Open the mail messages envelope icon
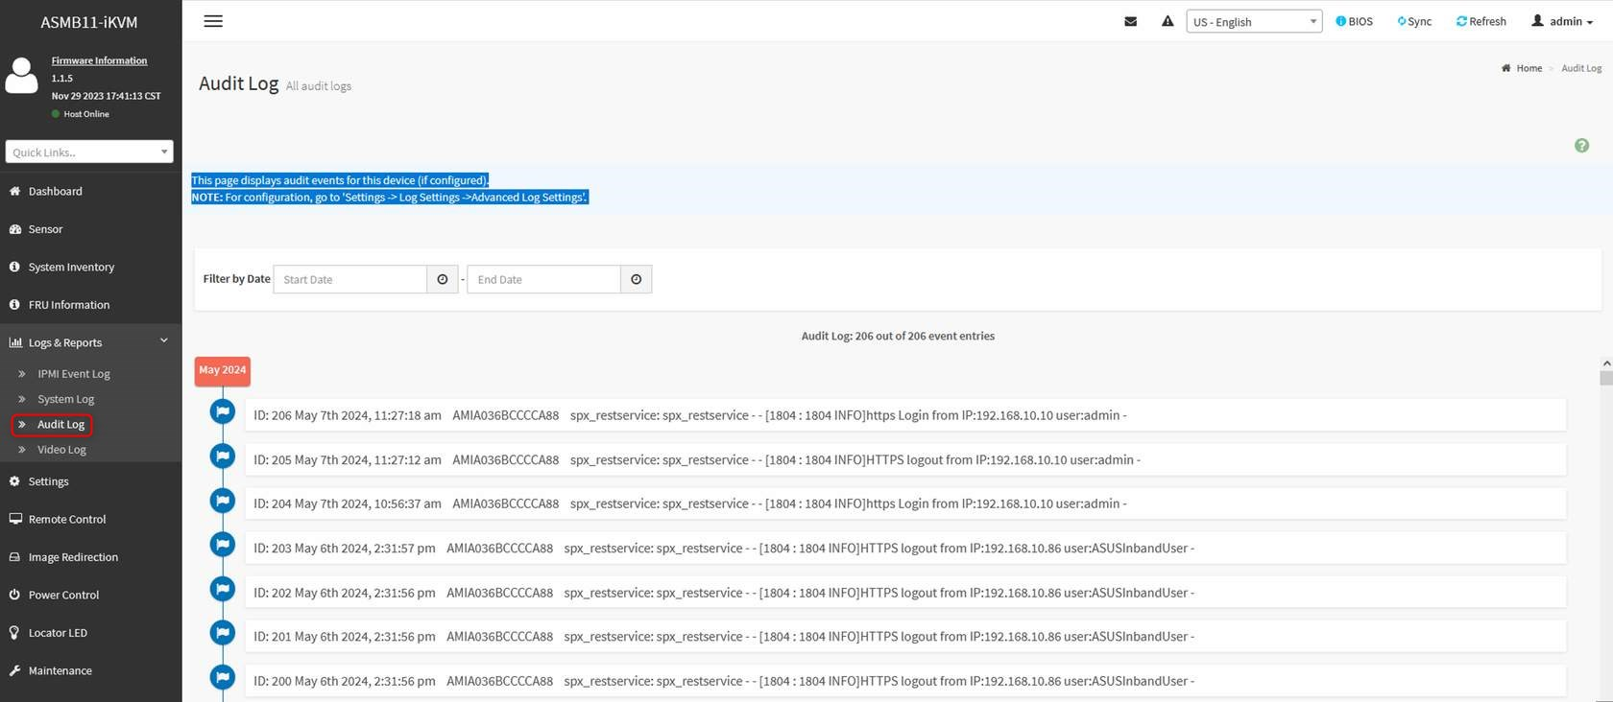The image size is (1613, 702). click(1130, 21)
